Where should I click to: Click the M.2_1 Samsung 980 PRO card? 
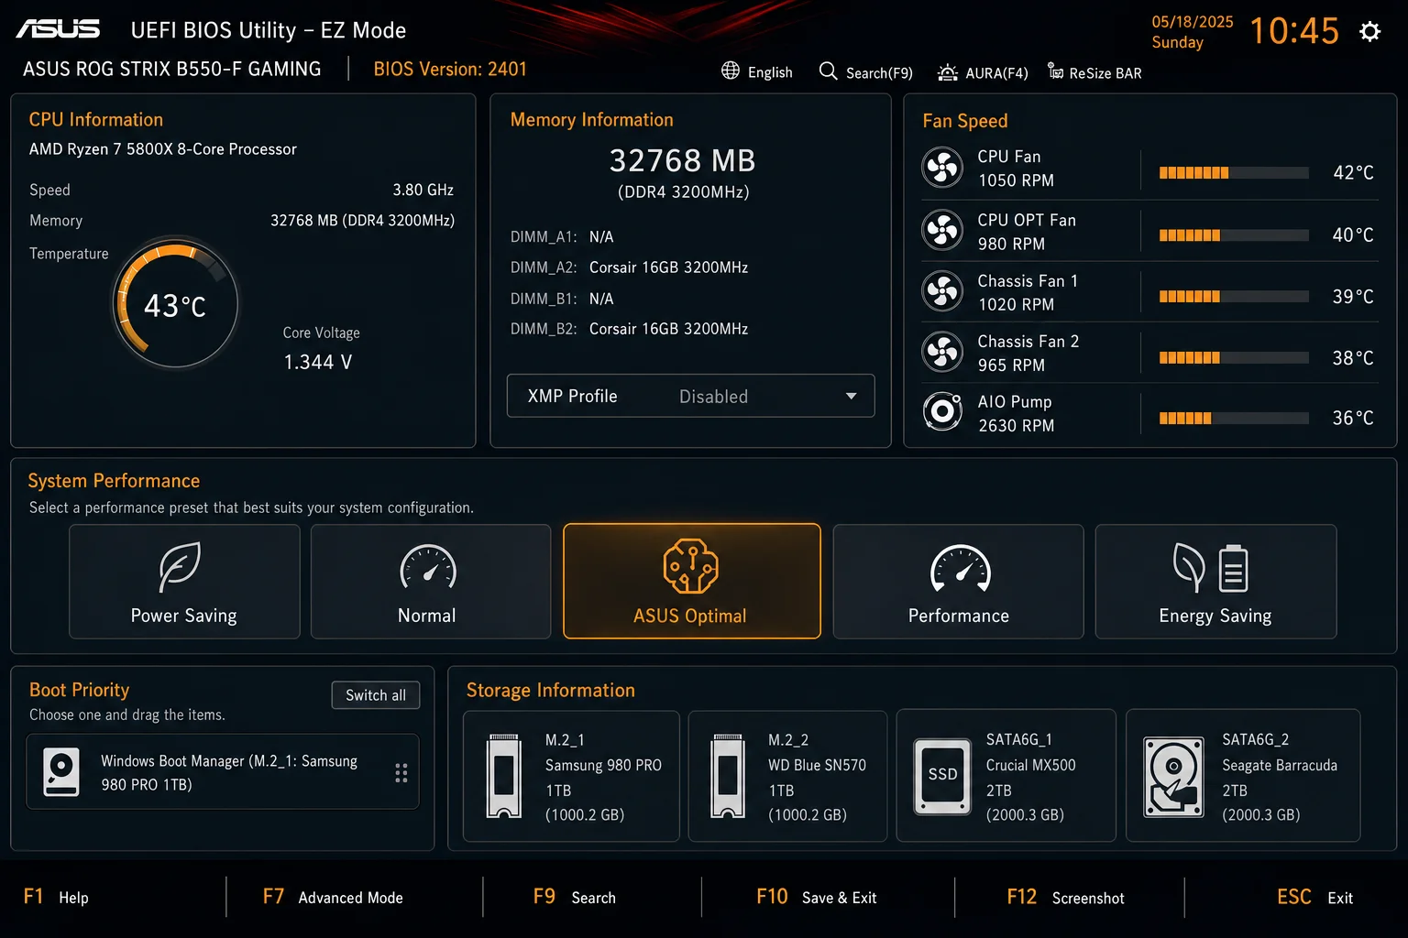click(571, 776)
